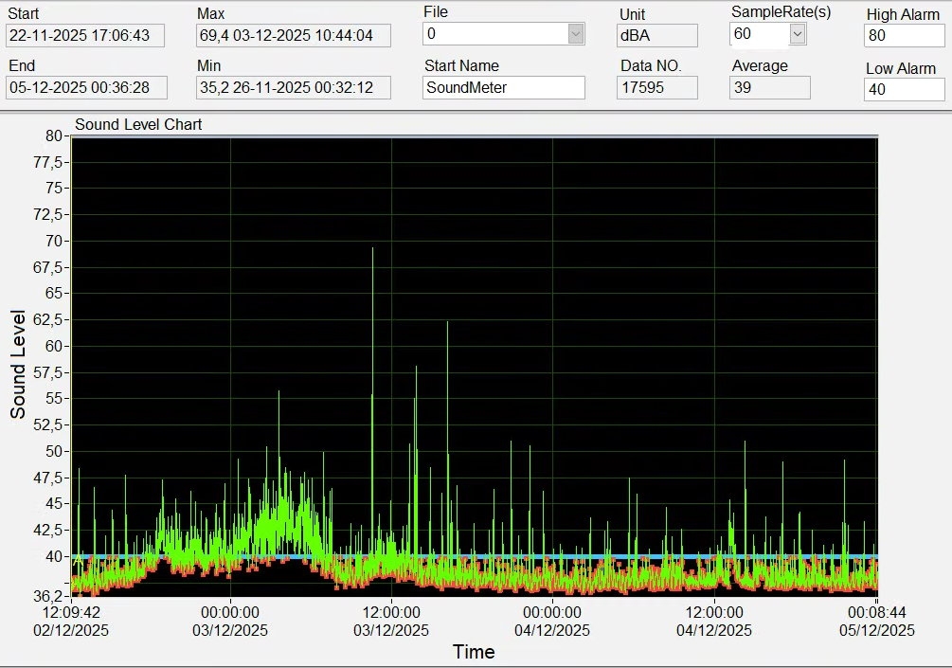This screenshot has width=952, height=668.
Task: Click the Start date field 22-11-2025
Action: coord(84,35)
